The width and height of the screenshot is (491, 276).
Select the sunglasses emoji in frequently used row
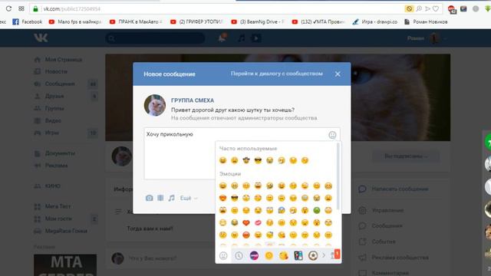[x=258, y=160]
